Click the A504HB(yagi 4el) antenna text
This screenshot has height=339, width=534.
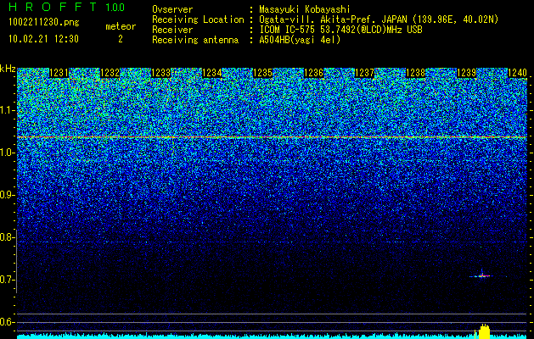300,40
